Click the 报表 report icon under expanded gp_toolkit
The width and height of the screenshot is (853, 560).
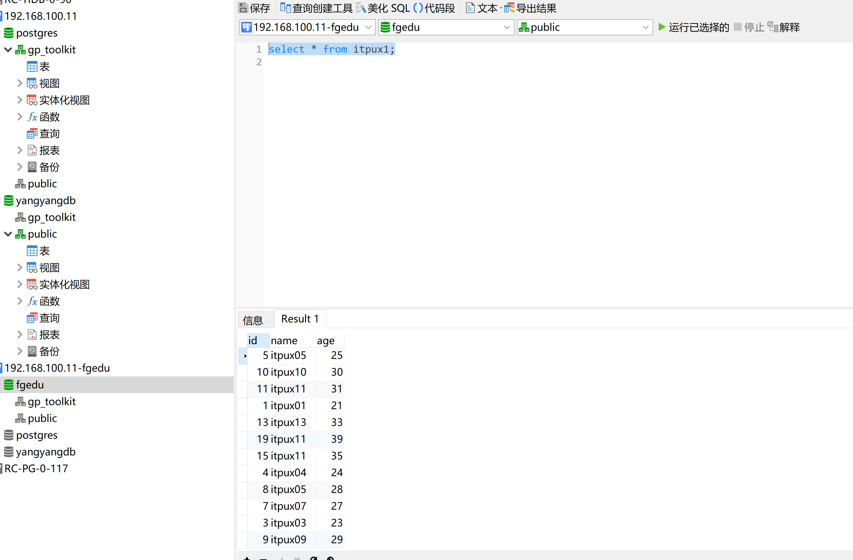tap(32, 150)
